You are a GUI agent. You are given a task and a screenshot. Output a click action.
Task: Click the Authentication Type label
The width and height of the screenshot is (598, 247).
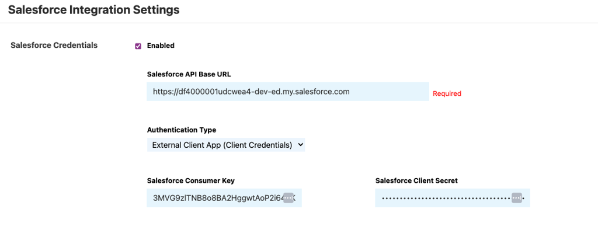pyautogui.click(x=182, y=130)
